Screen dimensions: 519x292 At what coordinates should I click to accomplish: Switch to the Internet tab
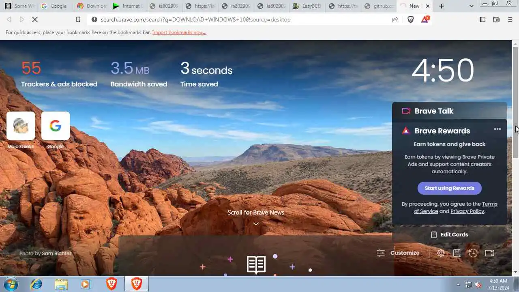(x=128, y=6)
